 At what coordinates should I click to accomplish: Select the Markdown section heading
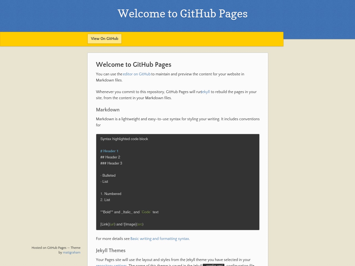coord(108,110)
